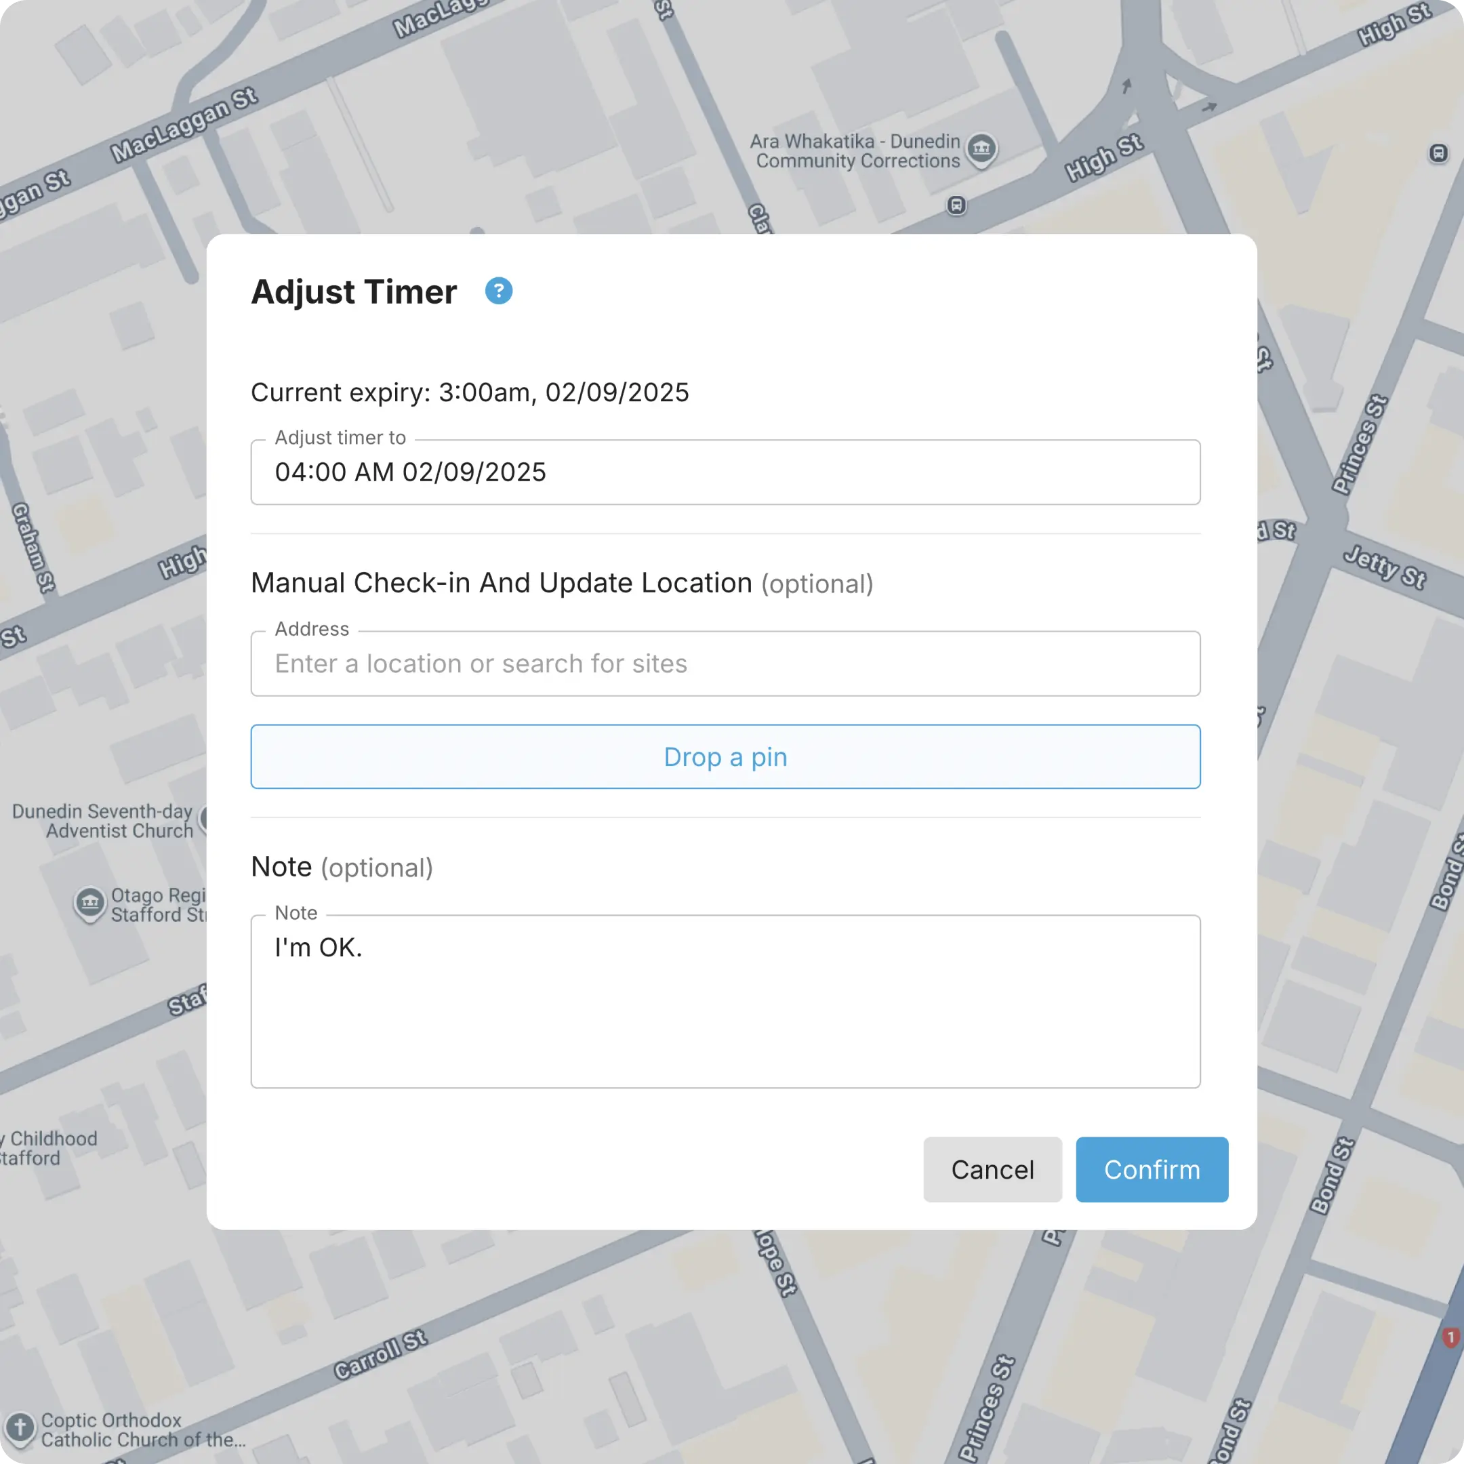Image resolution: width=1464 pixels, height=1464 pixels.
Task: Cancel the timer adjustment
Action: [x=992, y=1169]
